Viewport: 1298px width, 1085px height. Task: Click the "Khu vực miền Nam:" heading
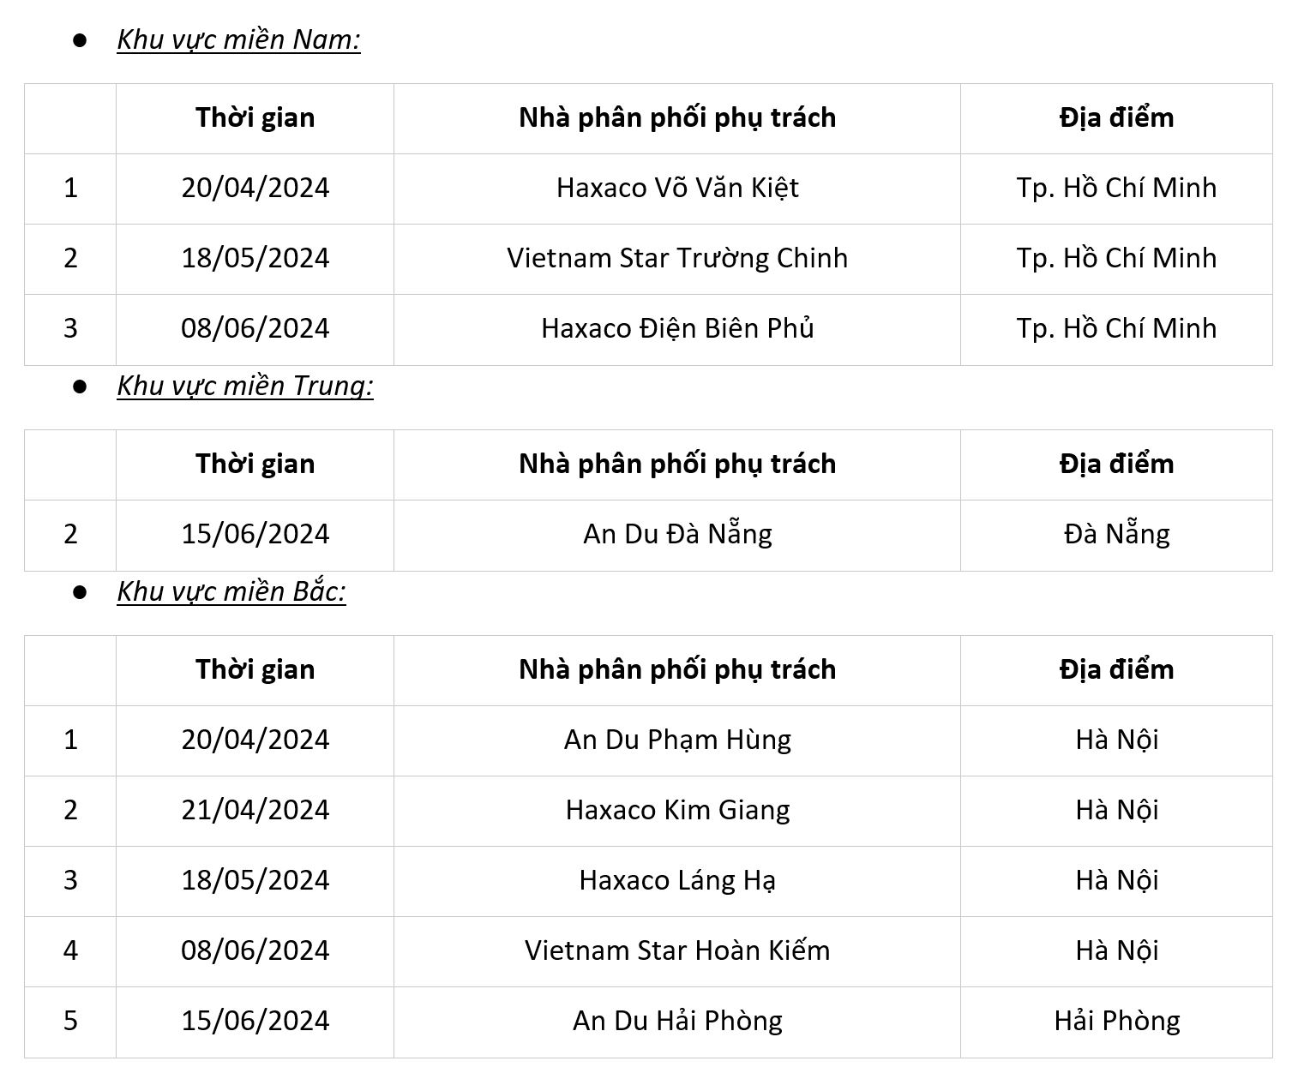pos(238,39)
